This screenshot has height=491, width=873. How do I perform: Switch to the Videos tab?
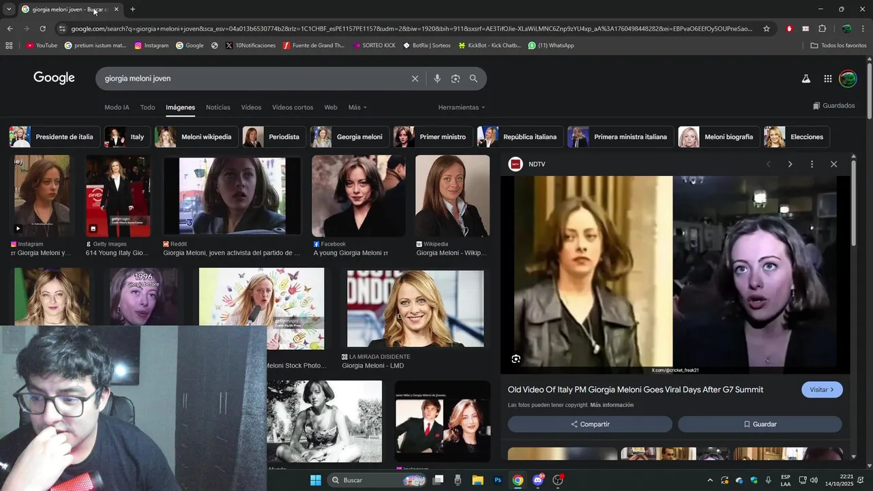(251, 108)
